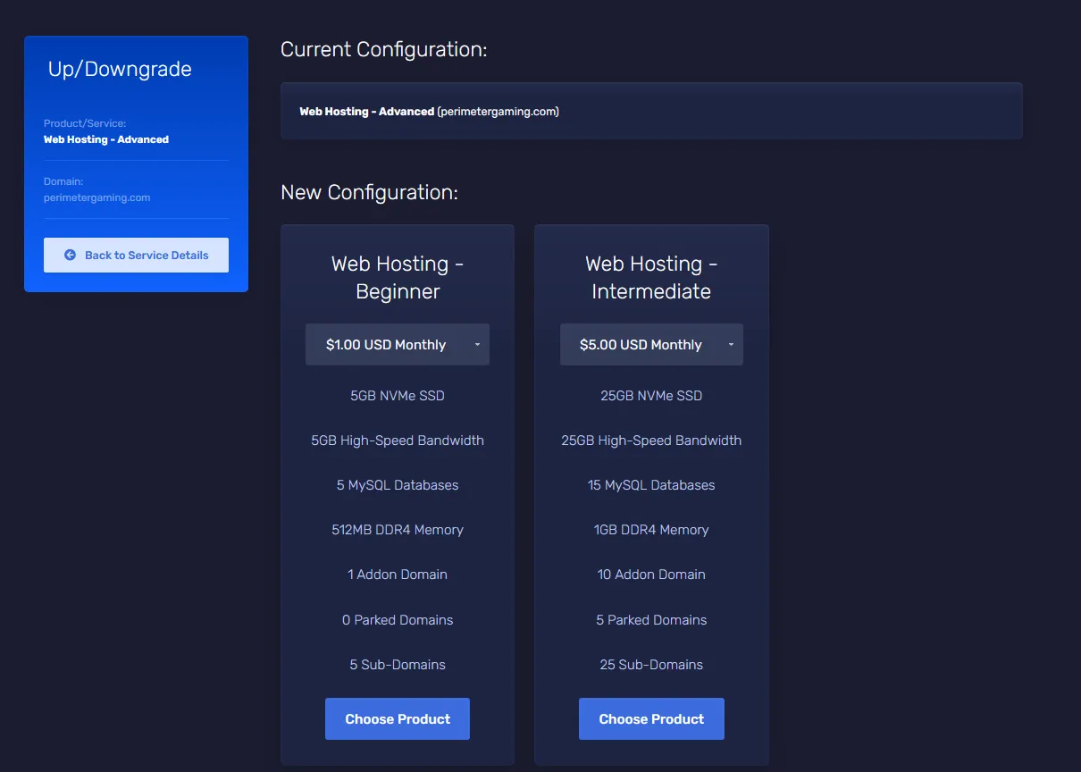This screenshot has width=1081, height=772.
Task: Open the Beginner plan billing cycle dropdown
Action: (397, 345)
